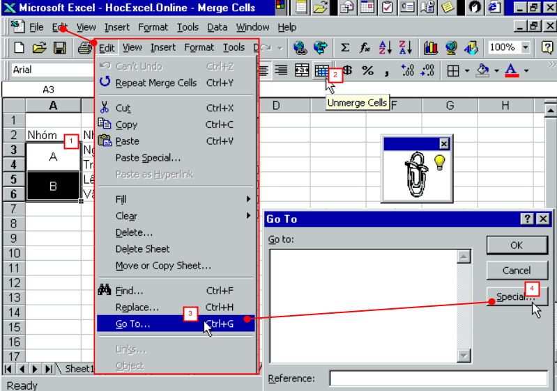Open the Font Color dropdown arrow
557x391 pixels.
pyautogui.click(x=526, y=71)
